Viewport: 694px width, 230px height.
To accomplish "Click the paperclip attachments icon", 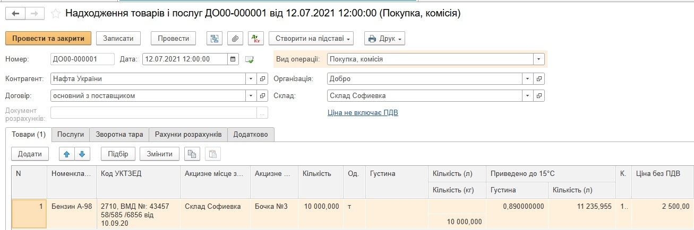I will (x=234, y=39).
